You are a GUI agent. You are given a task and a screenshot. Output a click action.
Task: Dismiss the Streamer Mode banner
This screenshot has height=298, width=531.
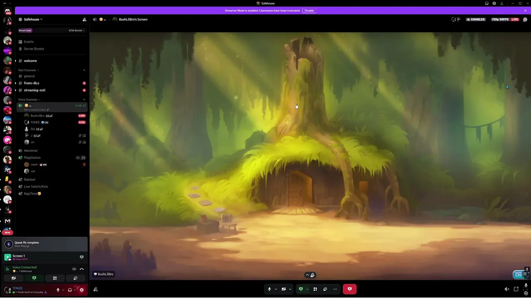[x=525, y=10]
